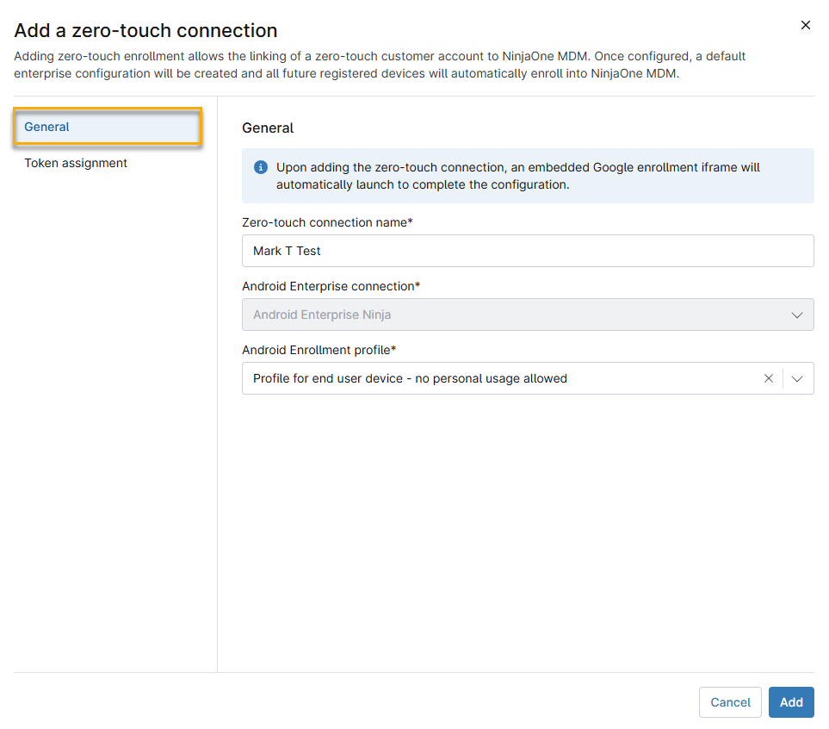Screen dimensions: 829x729
Task: Switch to the Token assignment tab
Action: click(76, 163)
